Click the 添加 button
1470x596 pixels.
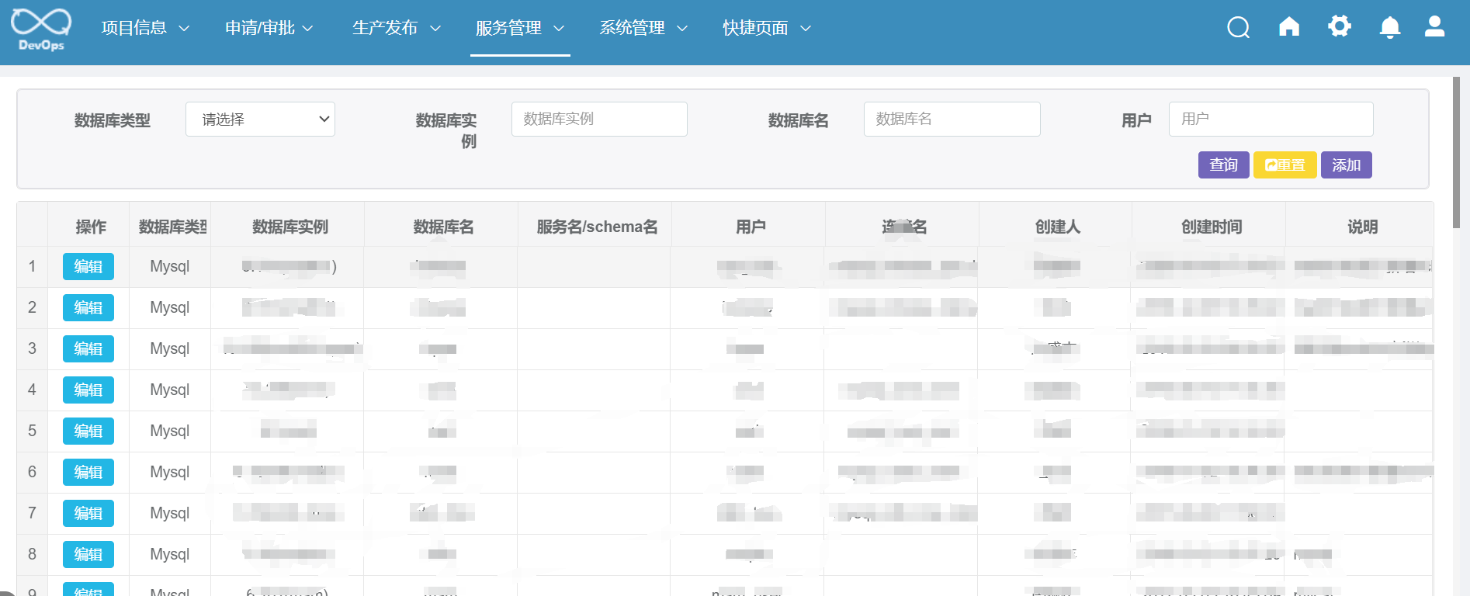coord(1346,165)
